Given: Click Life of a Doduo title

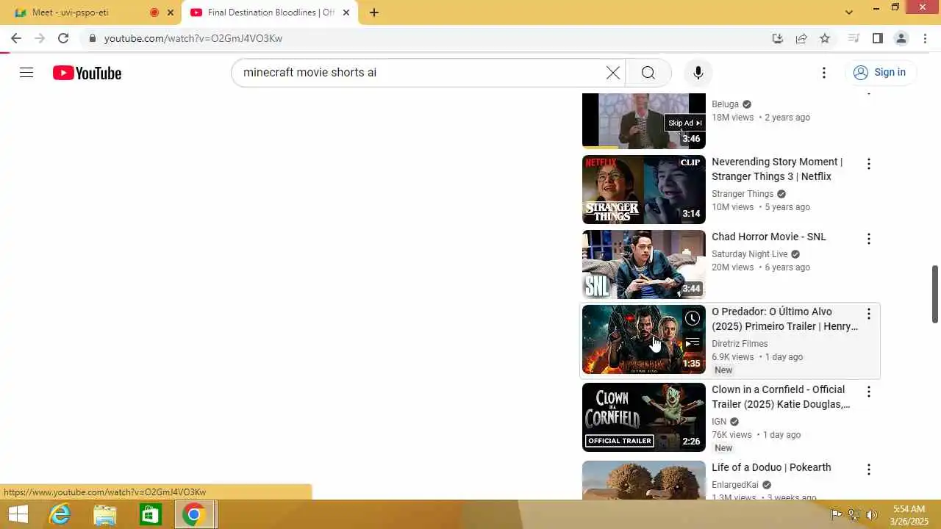Looking at the screenshot, I should pos(771,467).
